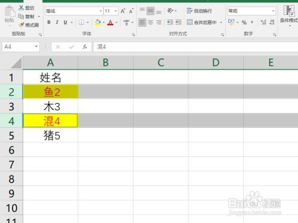Select cell 混4
The image size is (298, 223).
51,121
